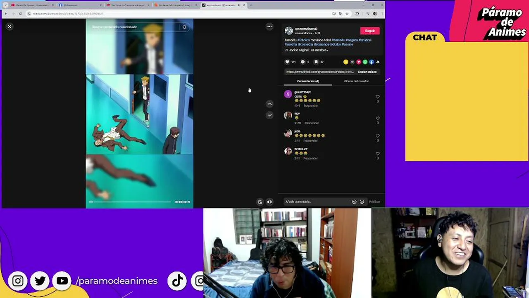Like josh's comment
Viewport: 529px width, 298px height.
[x=377, y=136]
